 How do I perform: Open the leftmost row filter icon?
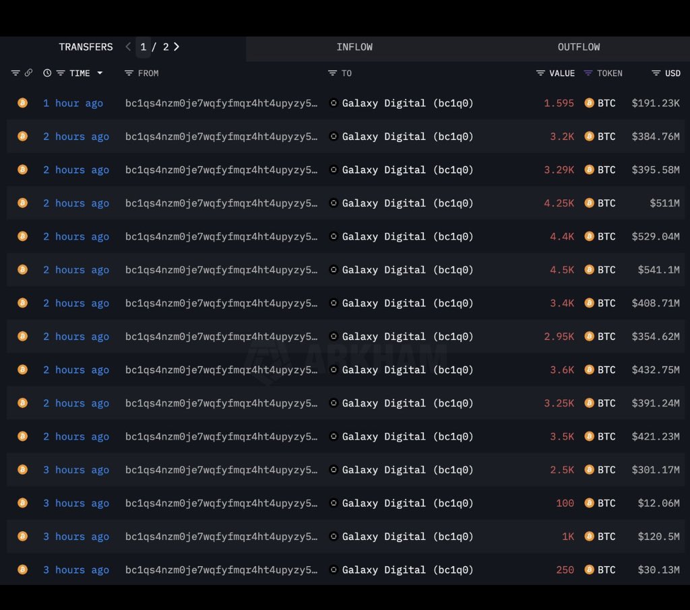(x=15, y=73)
